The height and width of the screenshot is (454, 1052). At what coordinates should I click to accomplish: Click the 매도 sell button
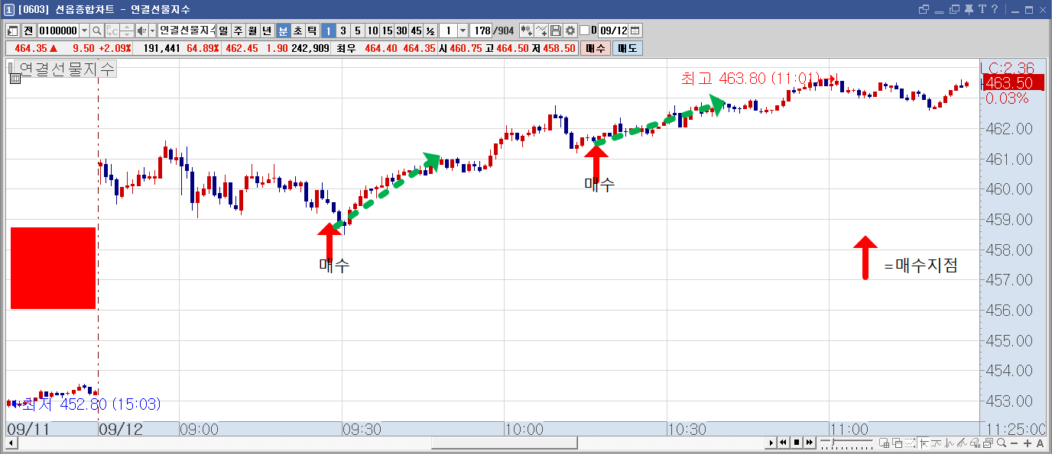click(628, 48)
